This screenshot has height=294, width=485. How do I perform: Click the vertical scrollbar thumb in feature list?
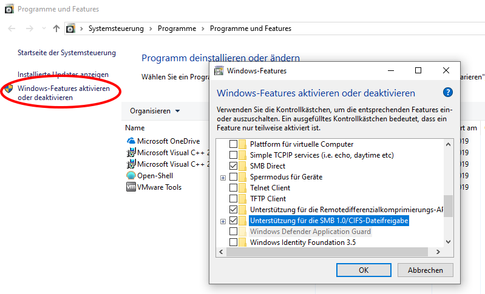[x=448, y=206]
